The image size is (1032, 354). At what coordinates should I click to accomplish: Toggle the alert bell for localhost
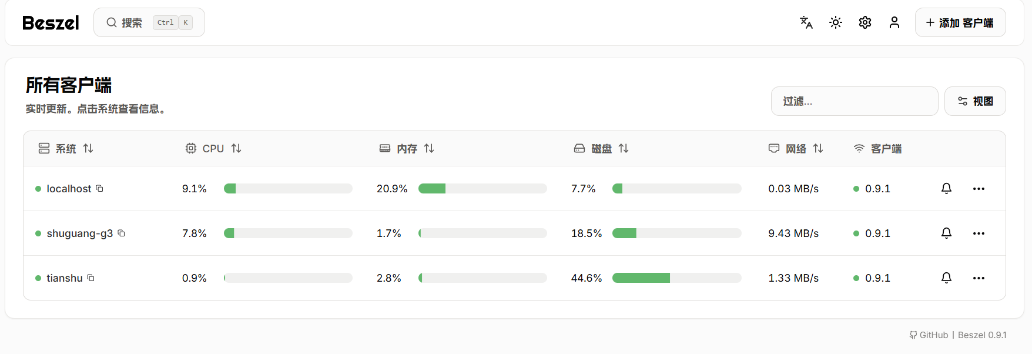click(946, 189)
